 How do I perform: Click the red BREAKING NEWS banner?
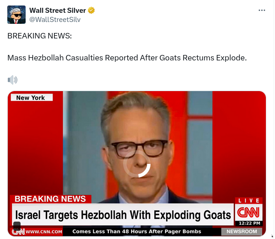point(50,199)
